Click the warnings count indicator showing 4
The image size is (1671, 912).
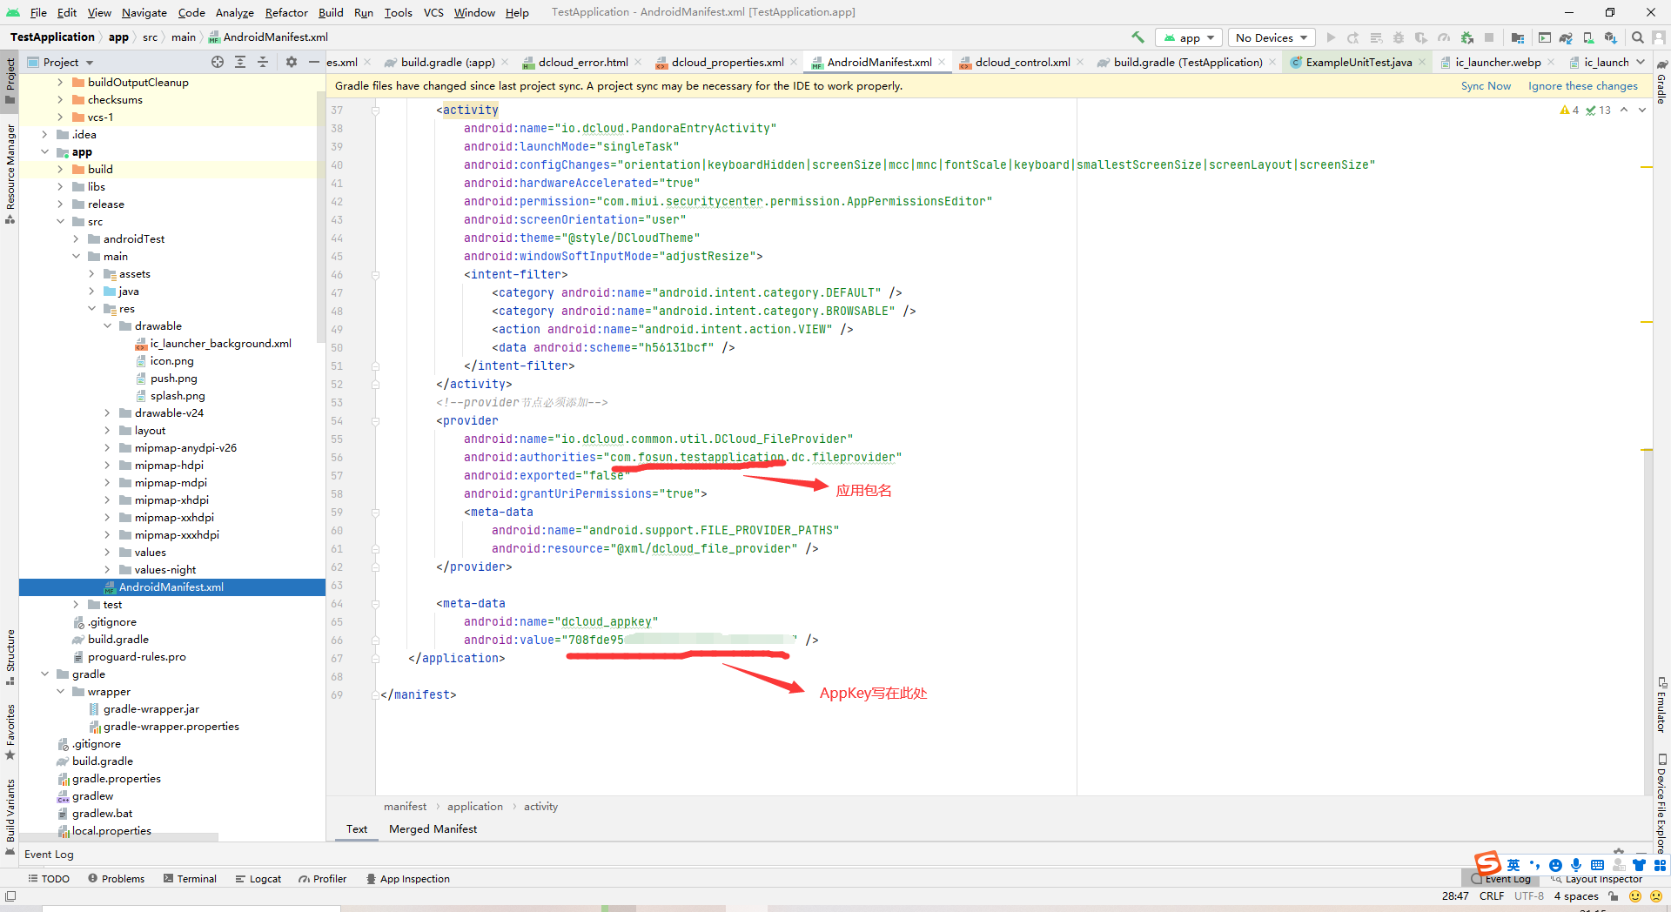1569,111
